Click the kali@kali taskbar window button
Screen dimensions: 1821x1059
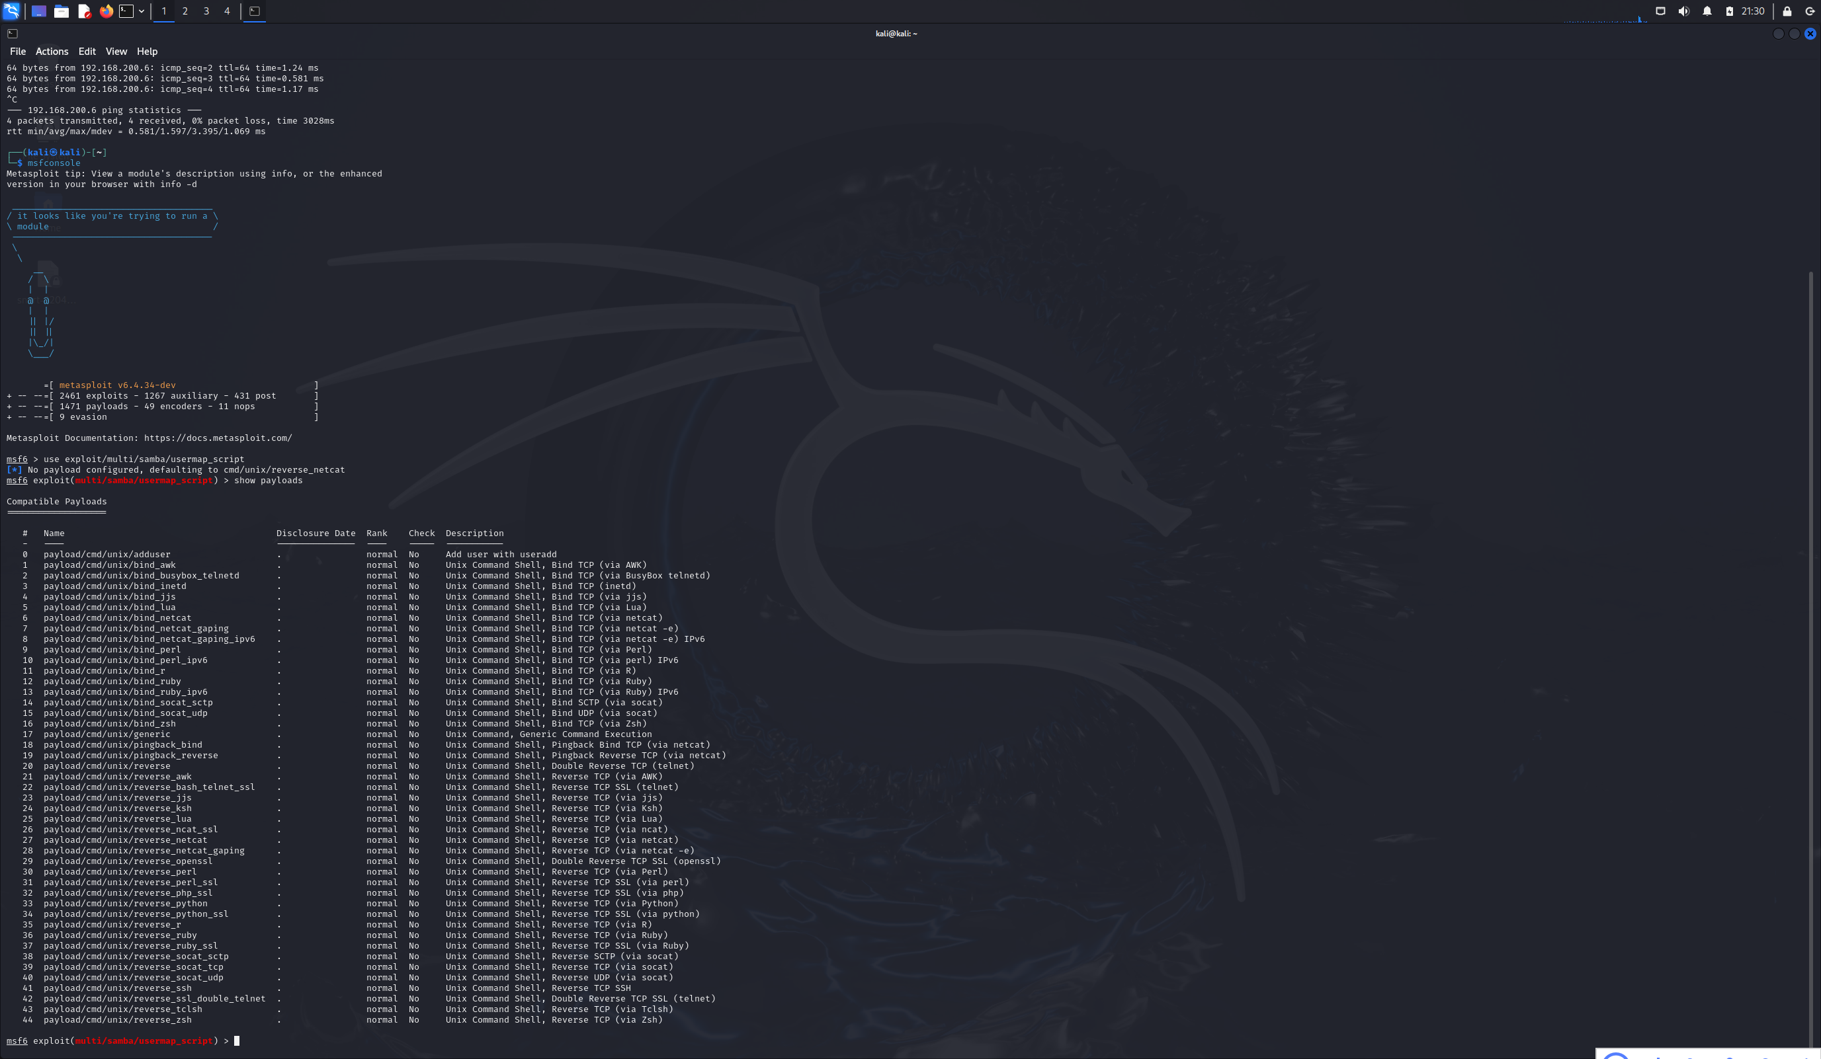255,11
